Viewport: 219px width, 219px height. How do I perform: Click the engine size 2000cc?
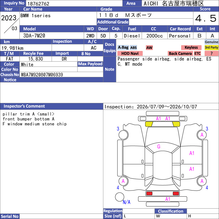tap(154, 36)
